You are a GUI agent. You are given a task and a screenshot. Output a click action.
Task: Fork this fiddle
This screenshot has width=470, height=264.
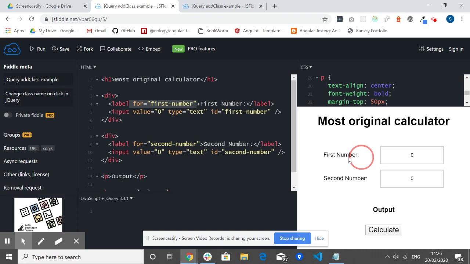click(85, 49)
